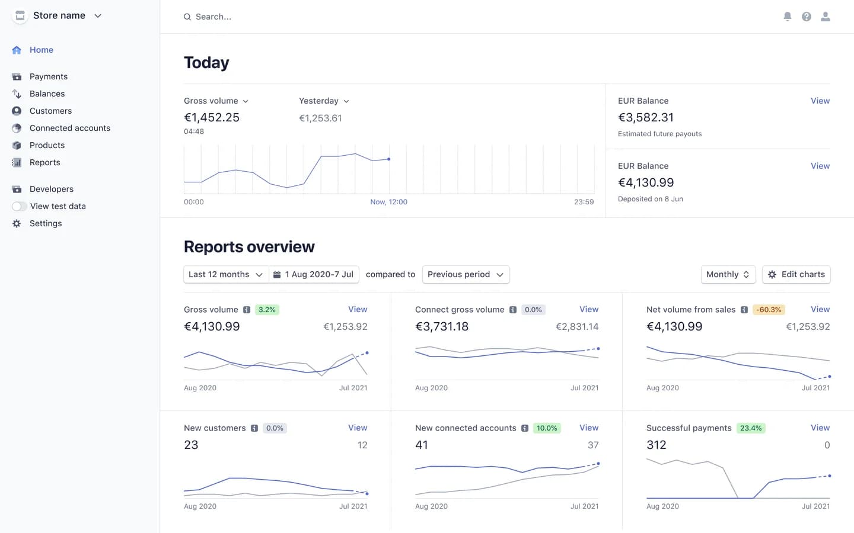Open the Gross volume metric dropdown in Today

[x=216, y=101]
